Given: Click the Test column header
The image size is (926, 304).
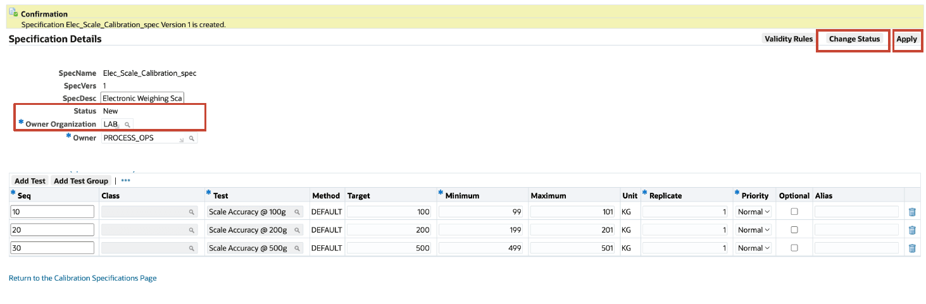Looking at the screenshot, I should pos(220,196).
